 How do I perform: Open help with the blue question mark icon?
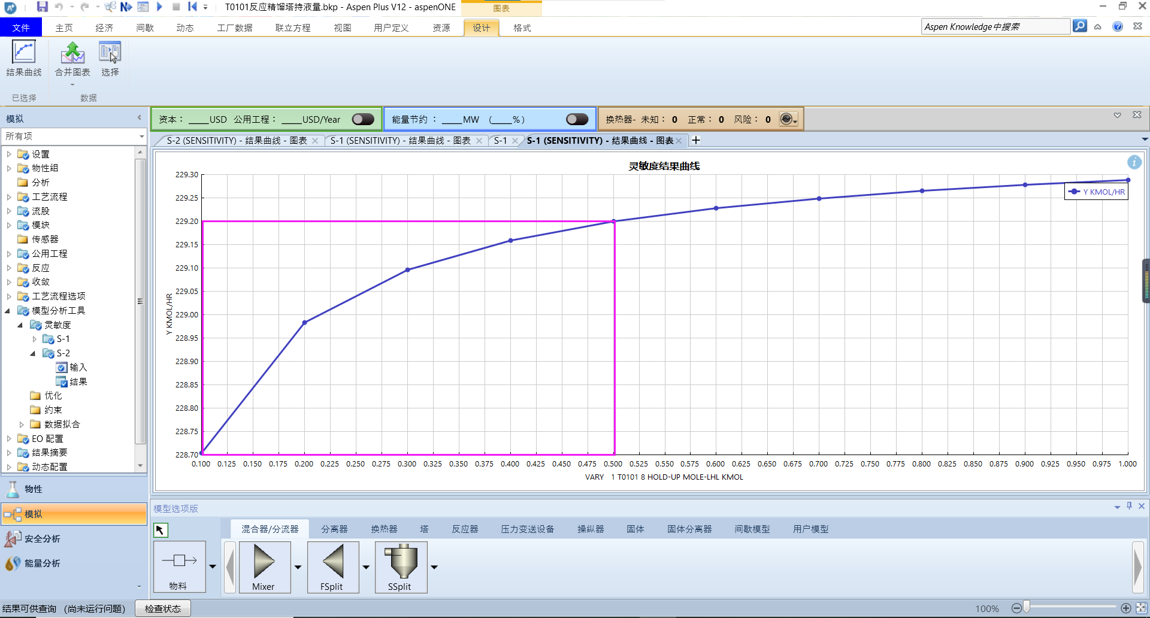(x=1118, y=26)
